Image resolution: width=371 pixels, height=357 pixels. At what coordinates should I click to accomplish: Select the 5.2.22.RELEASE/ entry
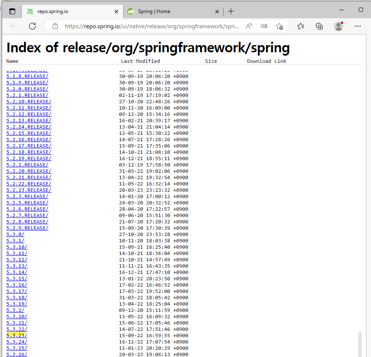[29, 184]
